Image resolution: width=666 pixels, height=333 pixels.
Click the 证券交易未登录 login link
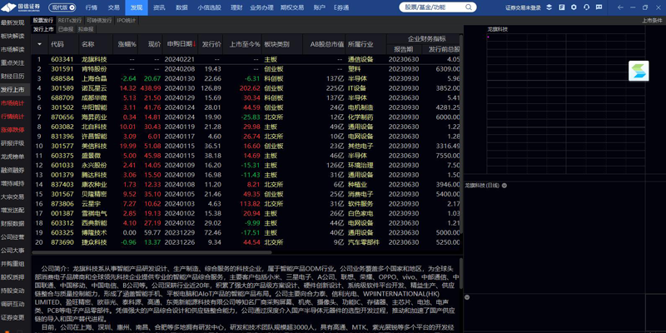pos(524,7)
